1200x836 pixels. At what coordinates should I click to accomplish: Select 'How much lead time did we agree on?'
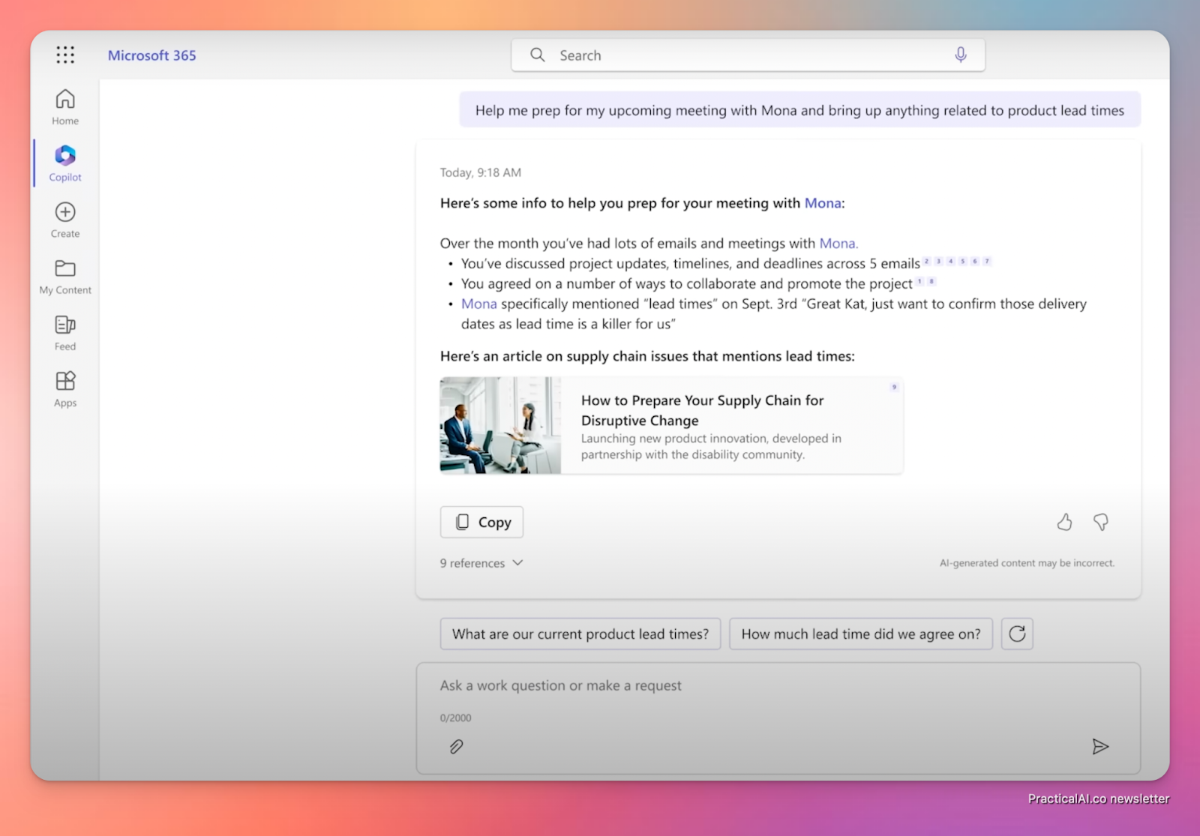pos(861,634)
